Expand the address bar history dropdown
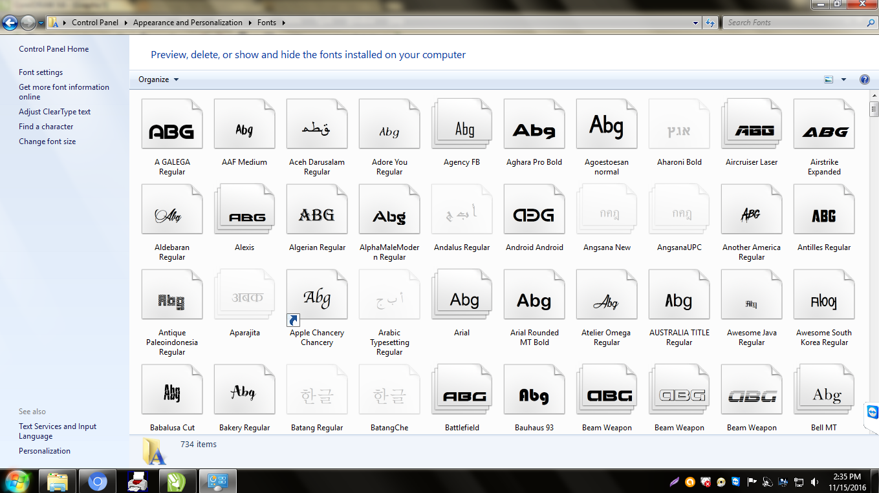The width and height of the screenshot is (879, 493). [x=696, y=23]
